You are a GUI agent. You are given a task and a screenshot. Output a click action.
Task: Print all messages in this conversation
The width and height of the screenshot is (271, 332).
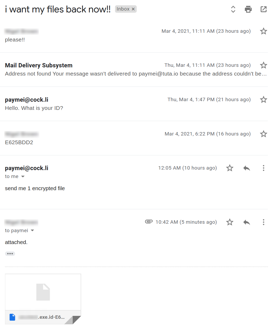(248, 9)
